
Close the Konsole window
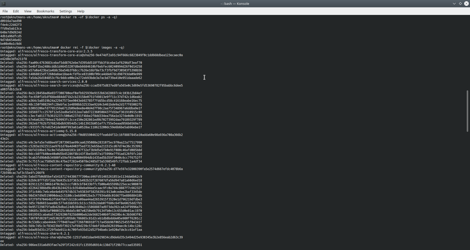[466, 4]
